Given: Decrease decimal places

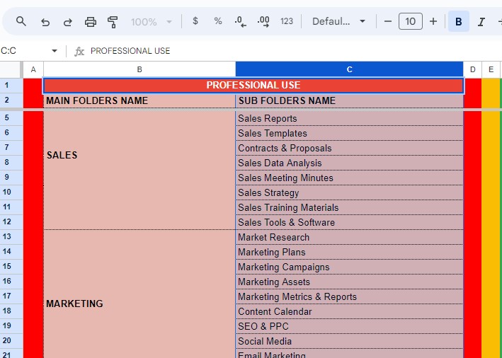Looking at the screenshot, I should [241, 21].
